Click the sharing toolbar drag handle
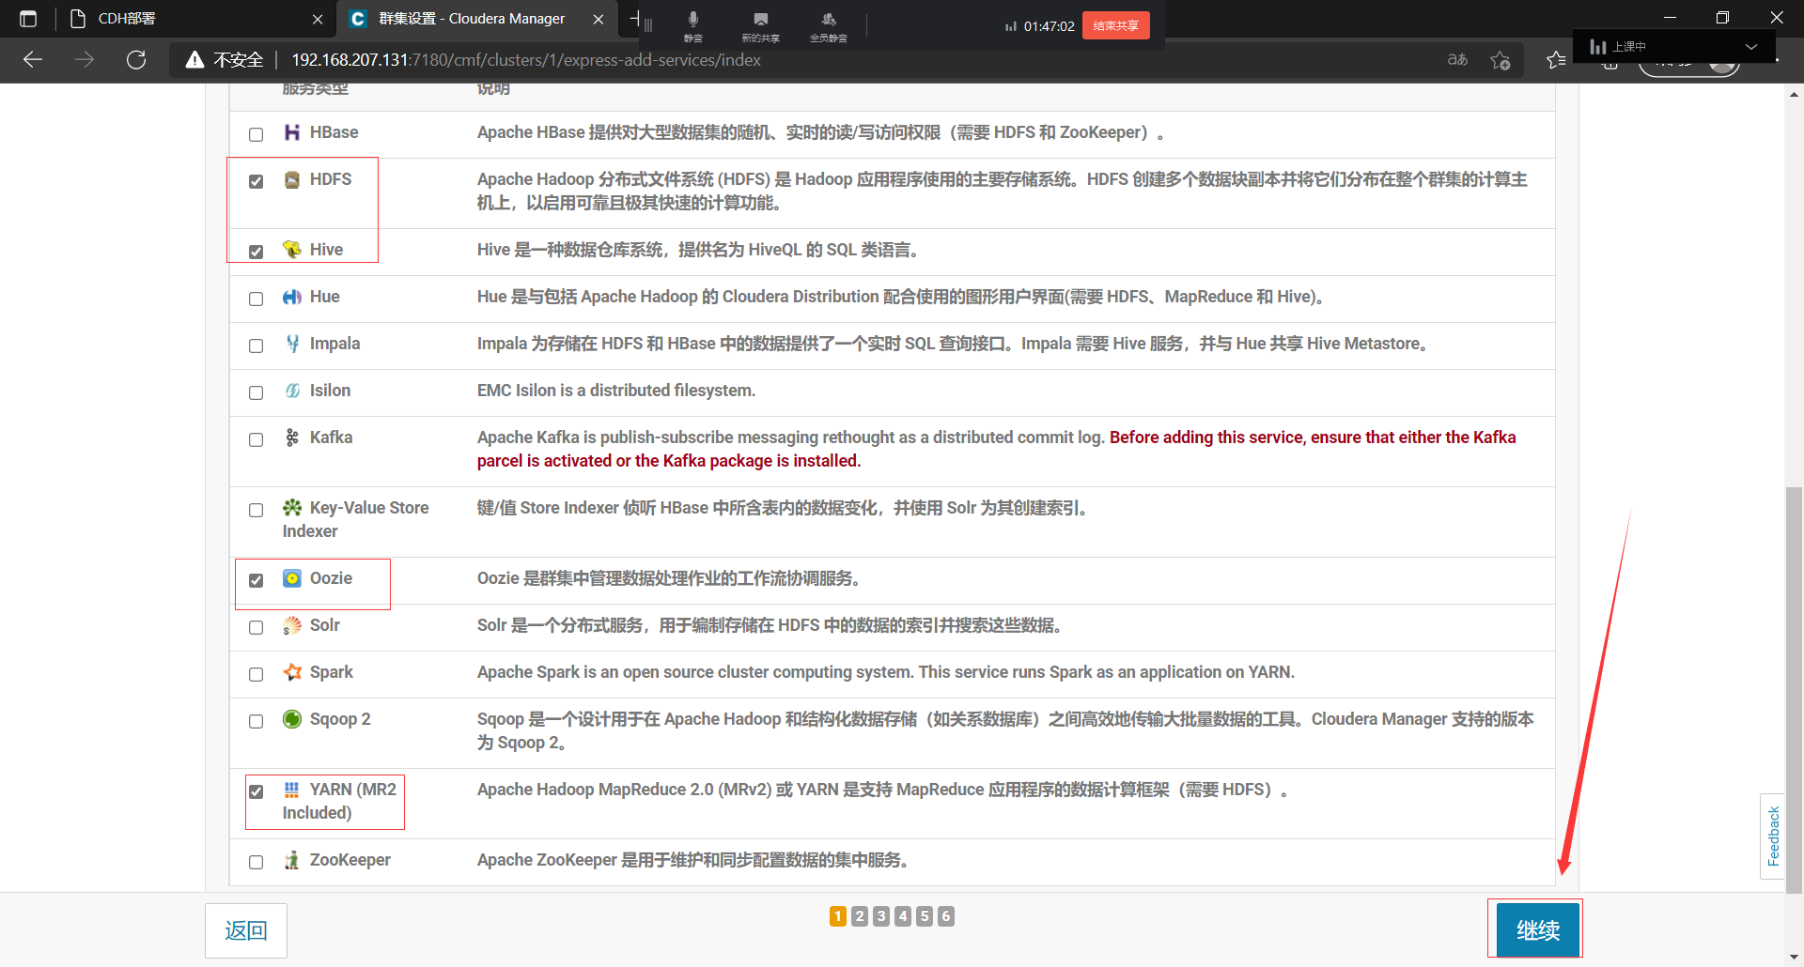Viewport: 1804px width, 967px height. pos(648,25)
